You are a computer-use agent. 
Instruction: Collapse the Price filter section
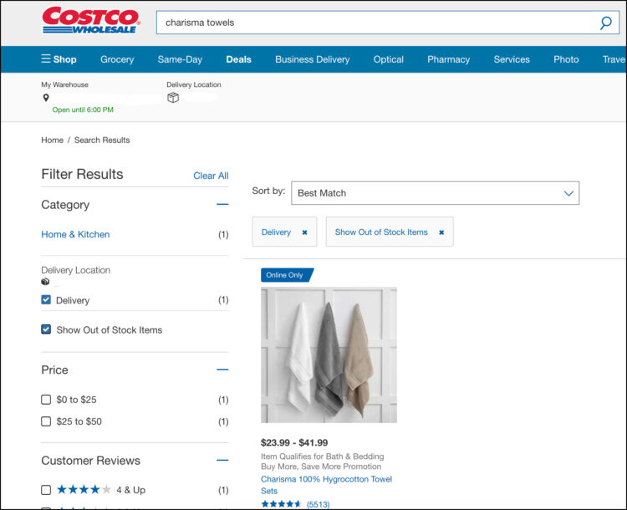[x=222, y=370]
